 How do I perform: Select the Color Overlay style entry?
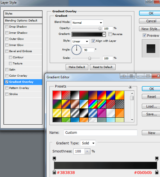click(23, 76)
